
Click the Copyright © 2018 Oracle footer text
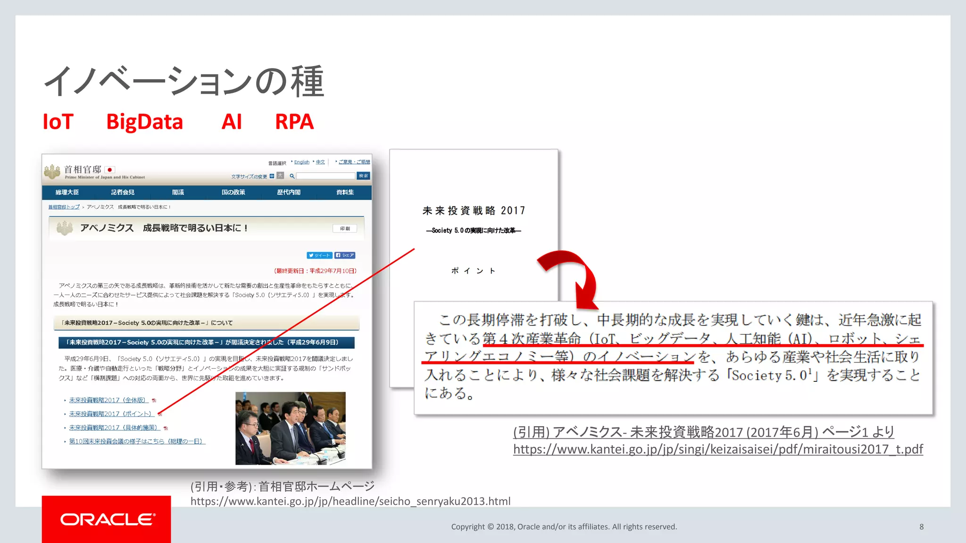(x=564, y=527)
